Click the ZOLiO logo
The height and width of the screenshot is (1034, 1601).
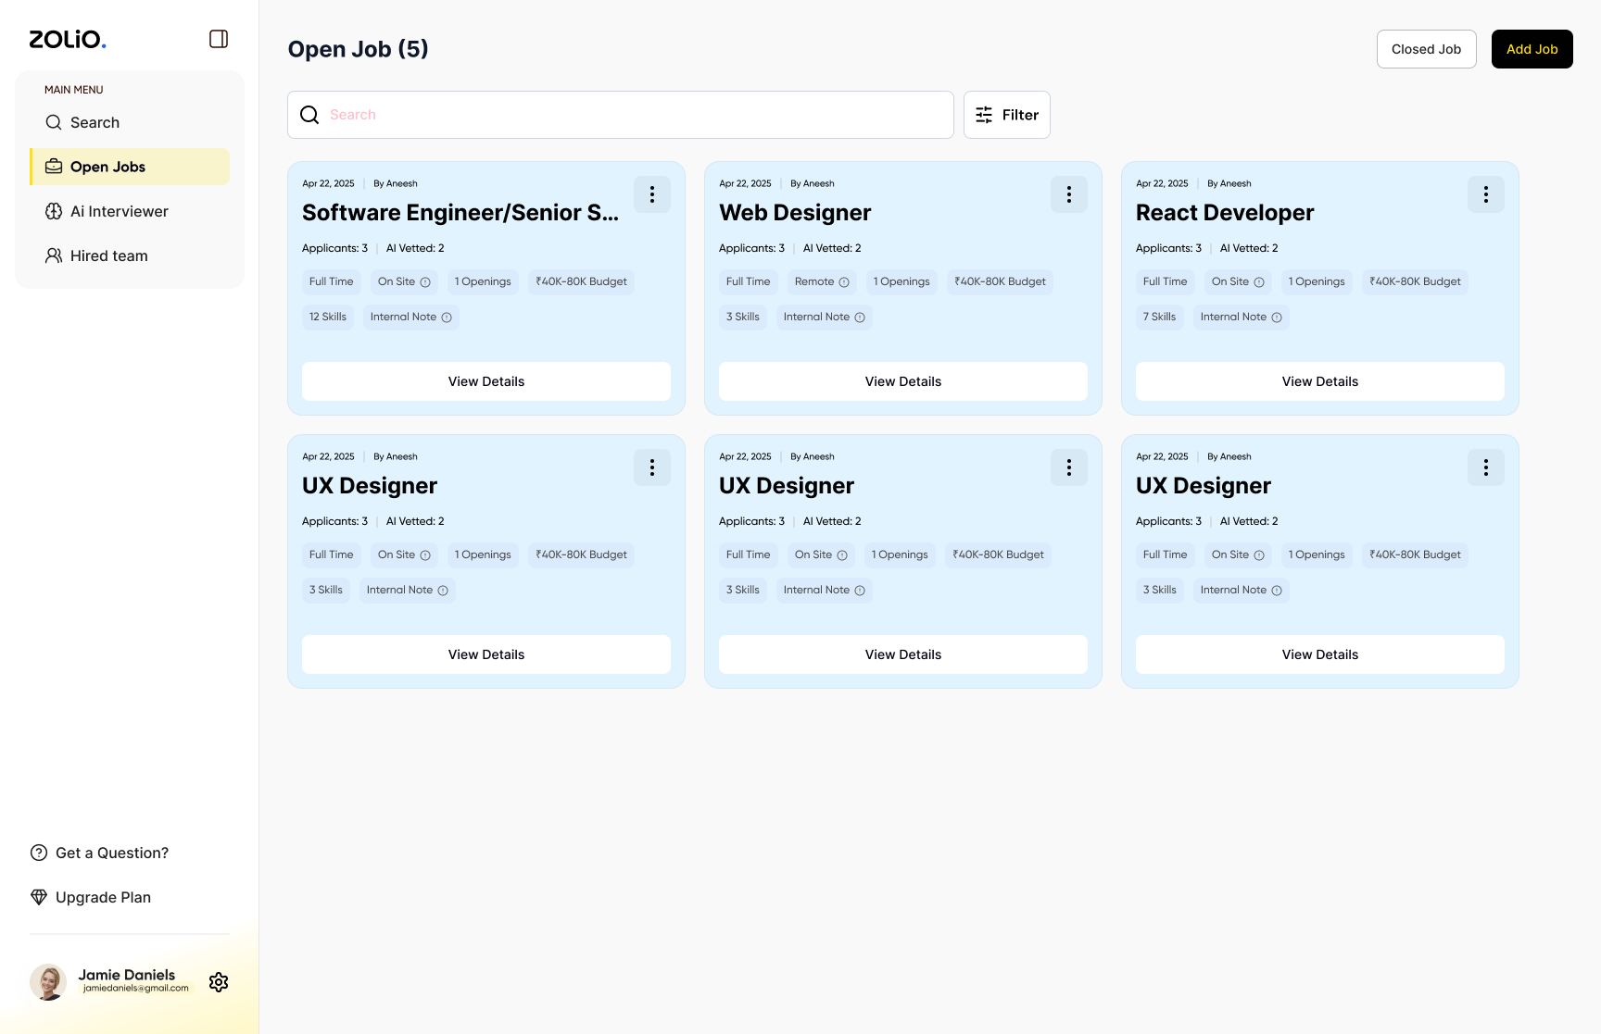tap(67, 39)
